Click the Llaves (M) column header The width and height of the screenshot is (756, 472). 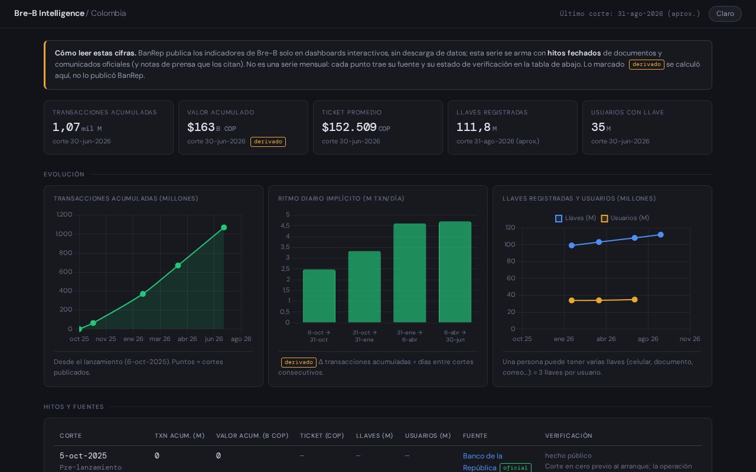[374, 436]
